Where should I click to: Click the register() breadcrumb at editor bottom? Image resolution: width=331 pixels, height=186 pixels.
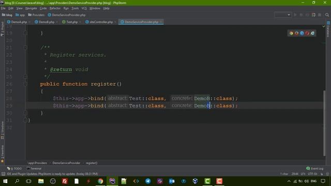[92, 163]
